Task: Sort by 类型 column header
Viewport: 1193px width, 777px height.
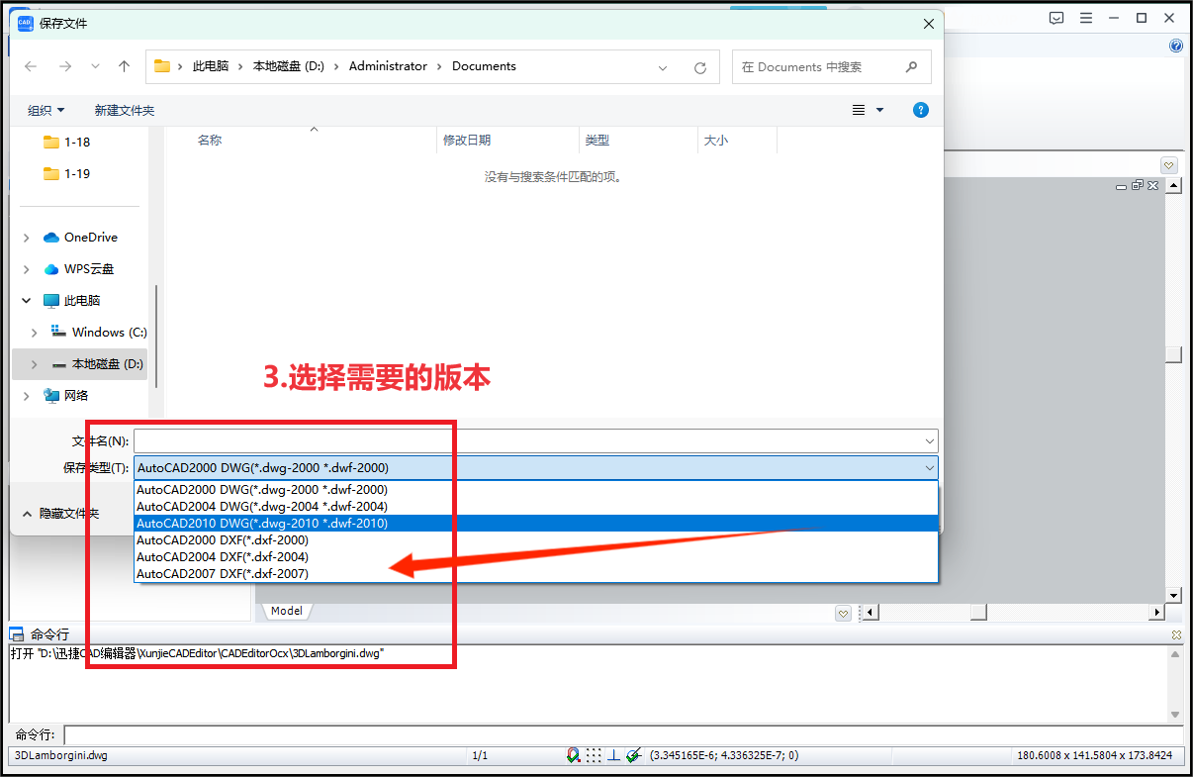Action: coord(596,141)
